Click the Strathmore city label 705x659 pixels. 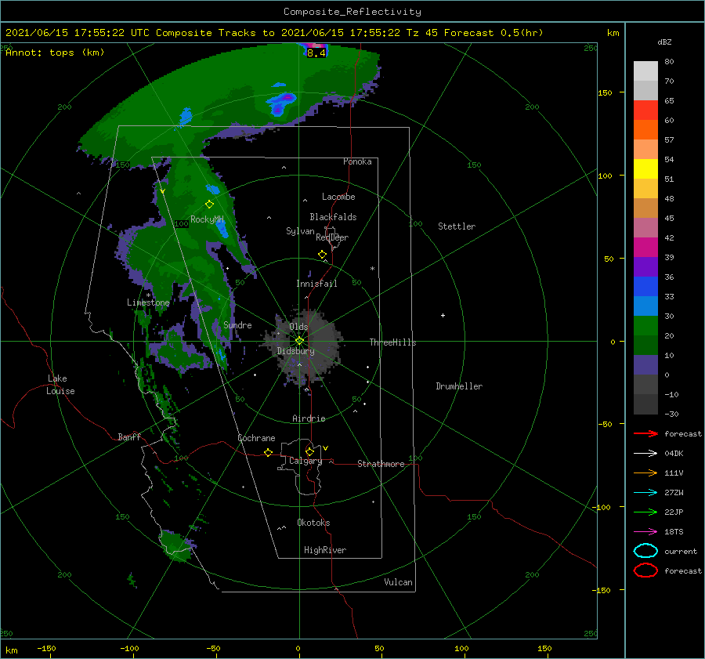[381, 464]
